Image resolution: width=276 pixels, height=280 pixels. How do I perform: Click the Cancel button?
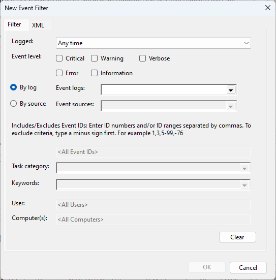248,267
